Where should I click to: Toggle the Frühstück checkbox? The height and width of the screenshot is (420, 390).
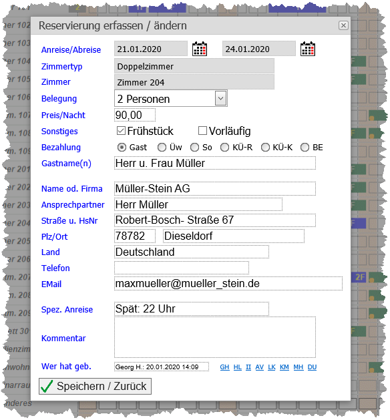tap(121, 131)
